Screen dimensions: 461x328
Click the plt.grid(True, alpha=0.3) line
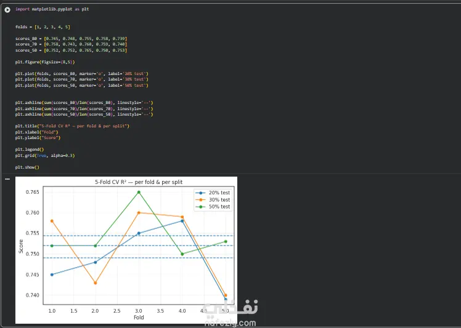[45, 155]
